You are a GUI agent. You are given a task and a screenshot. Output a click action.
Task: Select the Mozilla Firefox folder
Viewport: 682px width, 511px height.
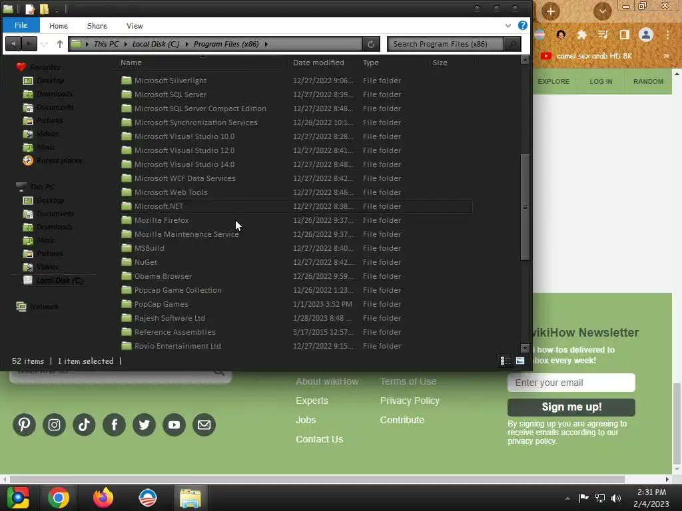161,220
